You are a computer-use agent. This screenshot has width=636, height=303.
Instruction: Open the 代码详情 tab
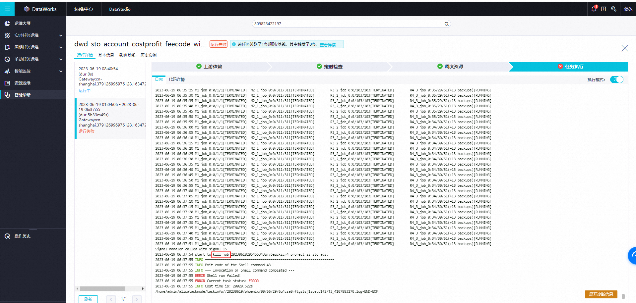(177, 79)
